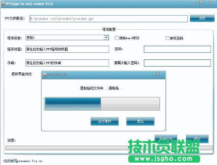Viewport: 217px width, 165px height.
Task: Click the 程序配置 group title
Action: click(109, 29)
